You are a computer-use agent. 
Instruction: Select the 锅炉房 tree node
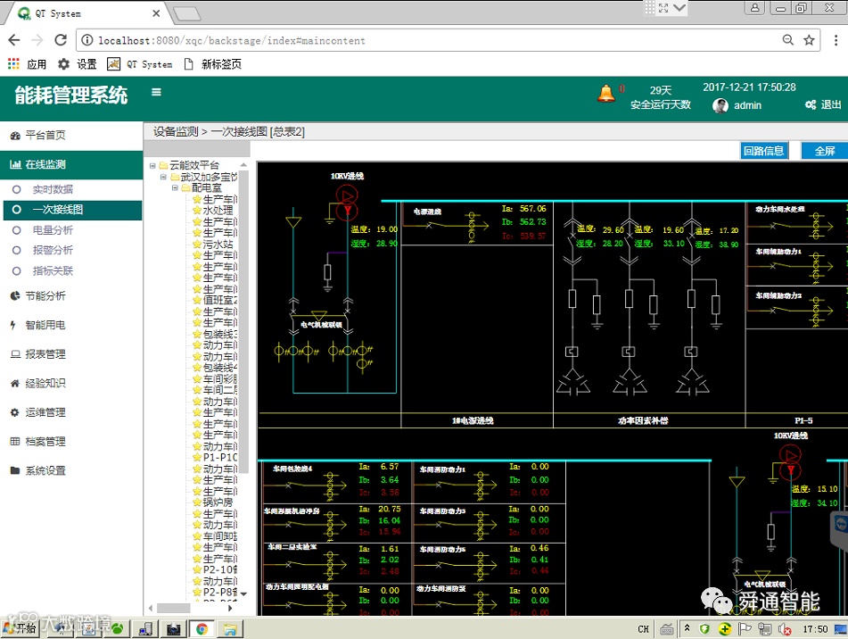218,502
